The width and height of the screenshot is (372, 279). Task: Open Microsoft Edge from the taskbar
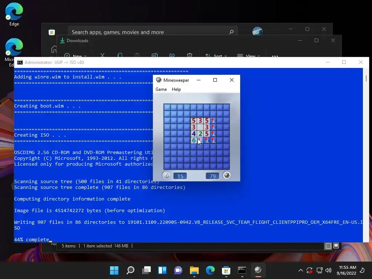[x=210, y=270]
